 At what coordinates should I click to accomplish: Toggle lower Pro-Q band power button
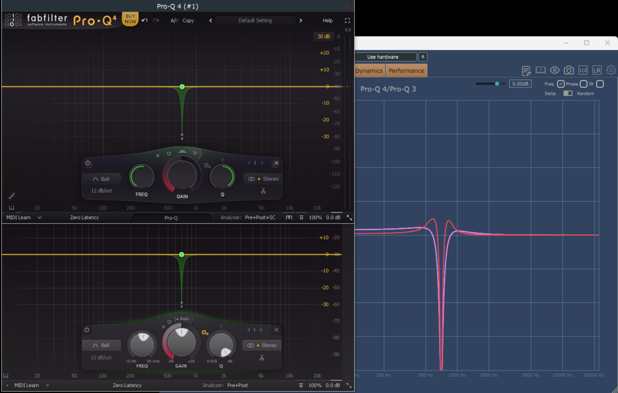87,330
